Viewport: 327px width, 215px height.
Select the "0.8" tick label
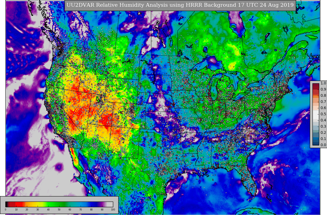(x=323, y=96)
